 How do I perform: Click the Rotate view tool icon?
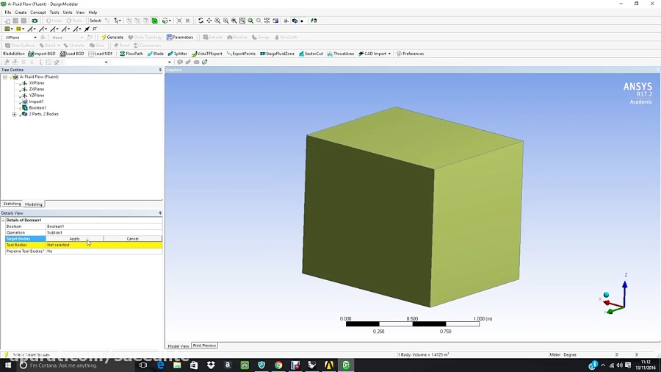click(x=201, y=21)
